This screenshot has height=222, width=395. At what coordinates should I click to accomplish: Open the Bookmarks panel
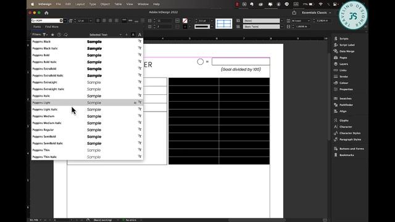(x=344, y=155)
